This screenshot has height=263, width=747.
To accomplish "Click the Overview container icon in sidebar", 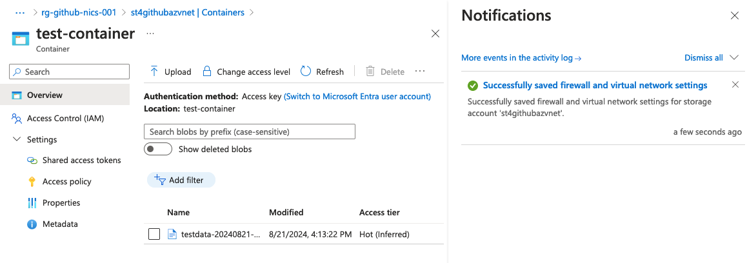I will click(17, 95).
